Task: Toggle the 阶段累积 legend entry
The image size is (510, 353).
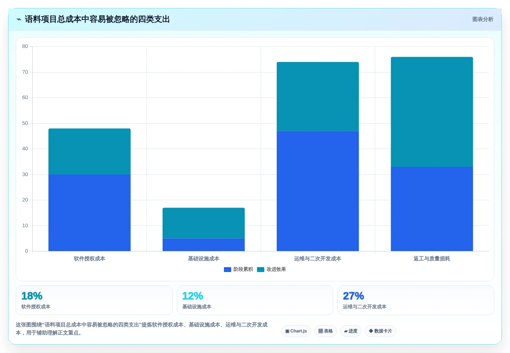Action: (x=238, y=270)
